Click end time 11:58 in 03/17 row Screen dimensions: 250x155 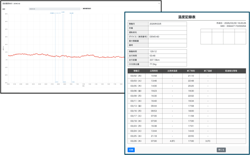click(x=191, y=116)
